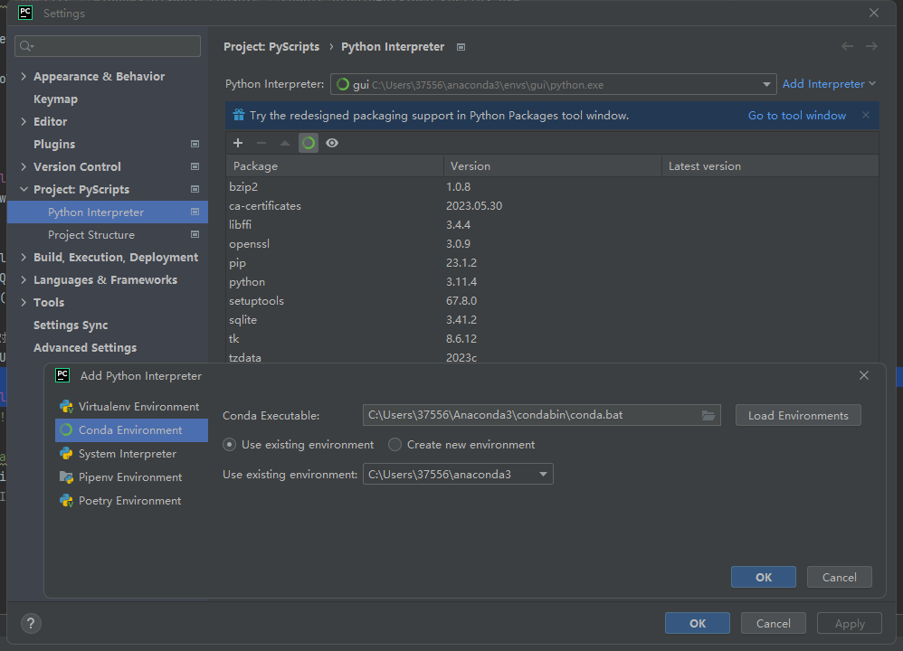This screenshot has height=651, width=903.
Task: Select Pipenv Environment in interpreter types
Action: (x=131, y=477)
